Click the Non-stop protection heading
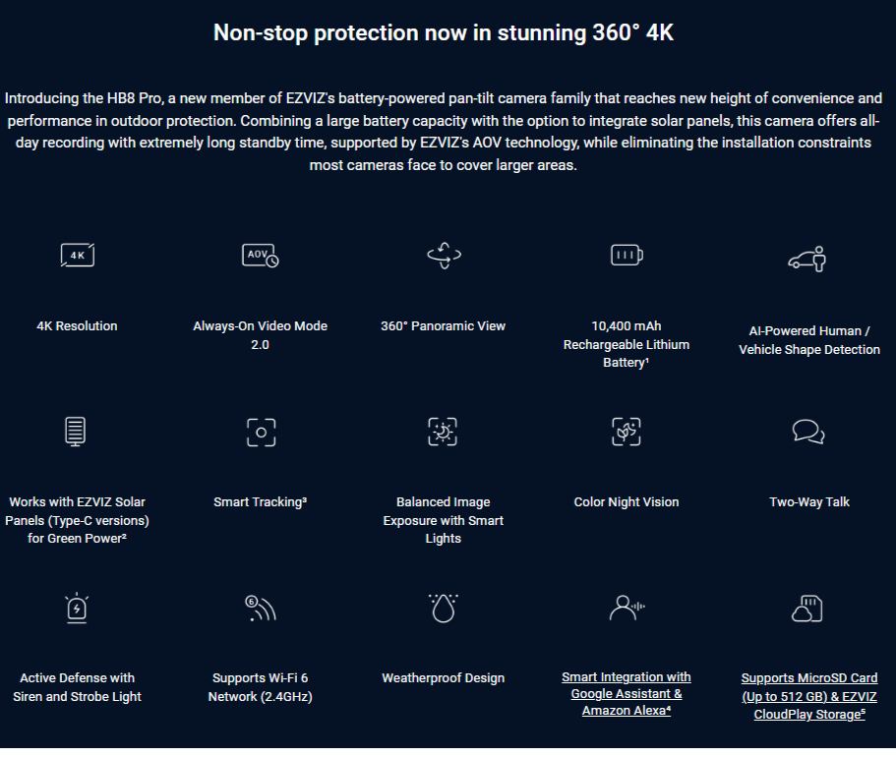The image size is (896, 757). click(x=444, y=32)
